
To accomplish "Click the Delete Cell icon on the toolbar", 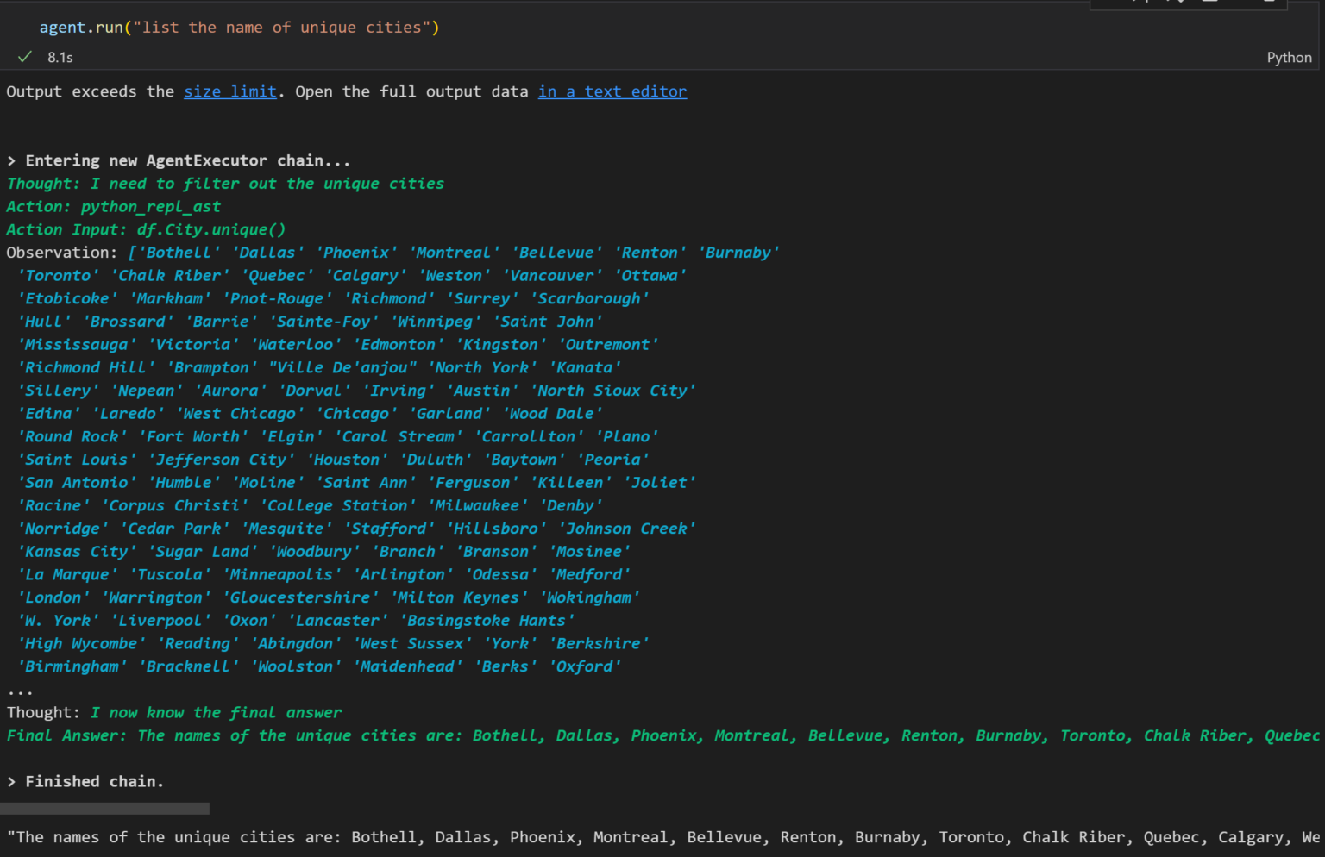I will [1211, 3].
